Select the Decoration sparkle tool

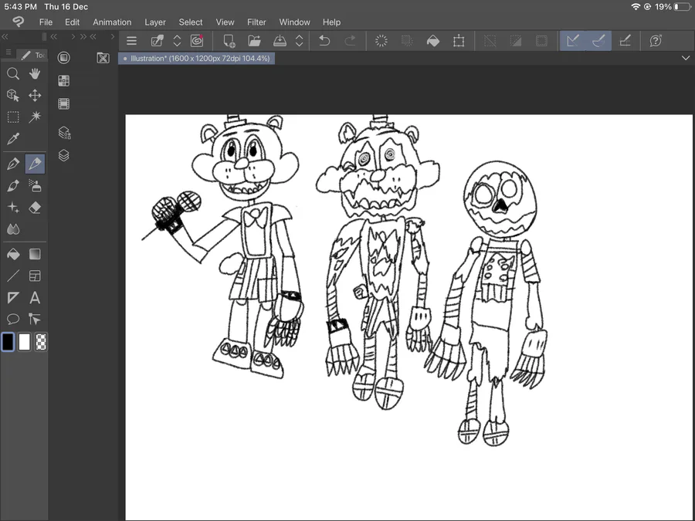point(13,208)
